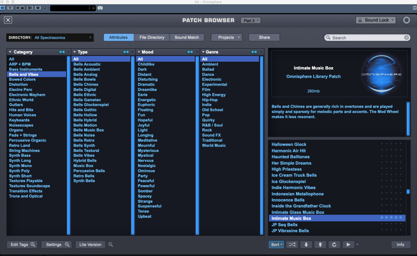
Task: Click the Mood column scrollbar
Action: tap(197, 145)
